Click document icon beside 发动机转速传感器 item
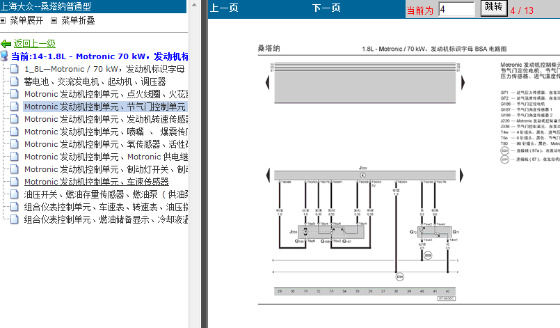The height and width of the screenshot is (328, 560). pos(15,119)
